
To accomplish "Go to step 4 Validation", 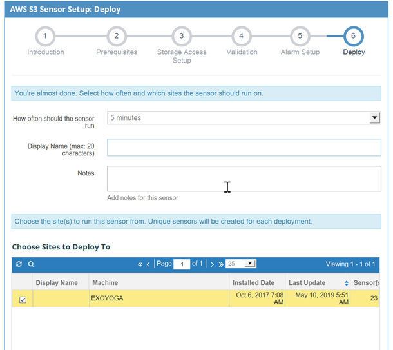I will click(242, 36).
